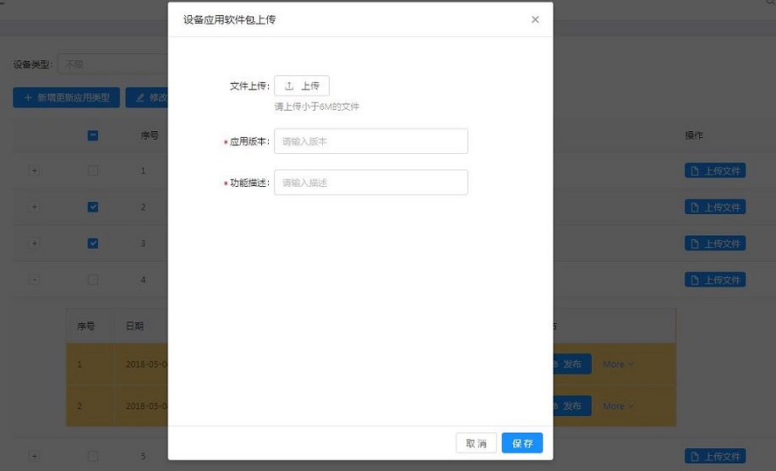
Task: Expand row 1 with plus icon
Action: tap(34, 171)
